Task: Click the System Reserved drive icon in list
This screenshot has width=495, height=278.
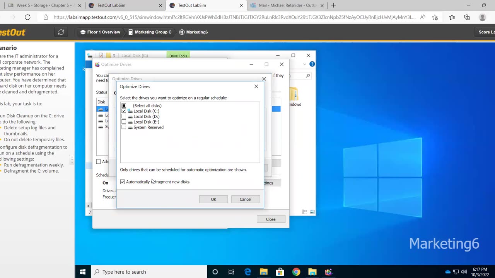Action: coord(130,127)
